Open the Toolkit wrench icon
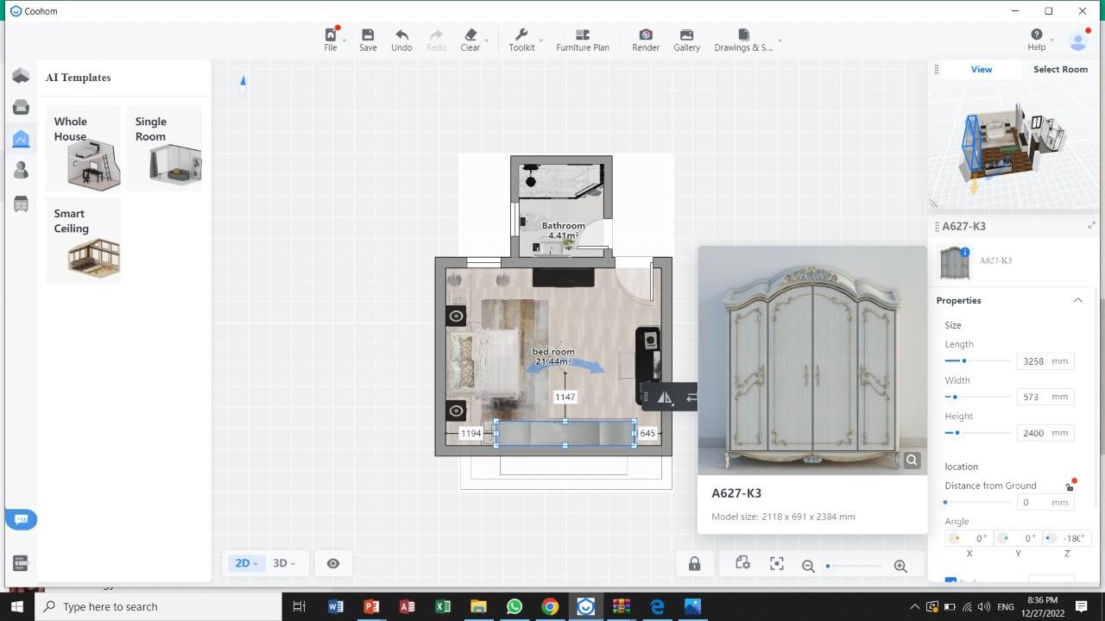This screenshot has width=1105, height=621. coord(521,35)
